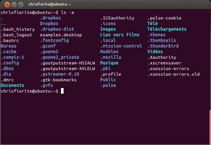This screenshot has width=211, height=145.
Task: Minimize the terminal window
Action: click(x=14, y=5)
